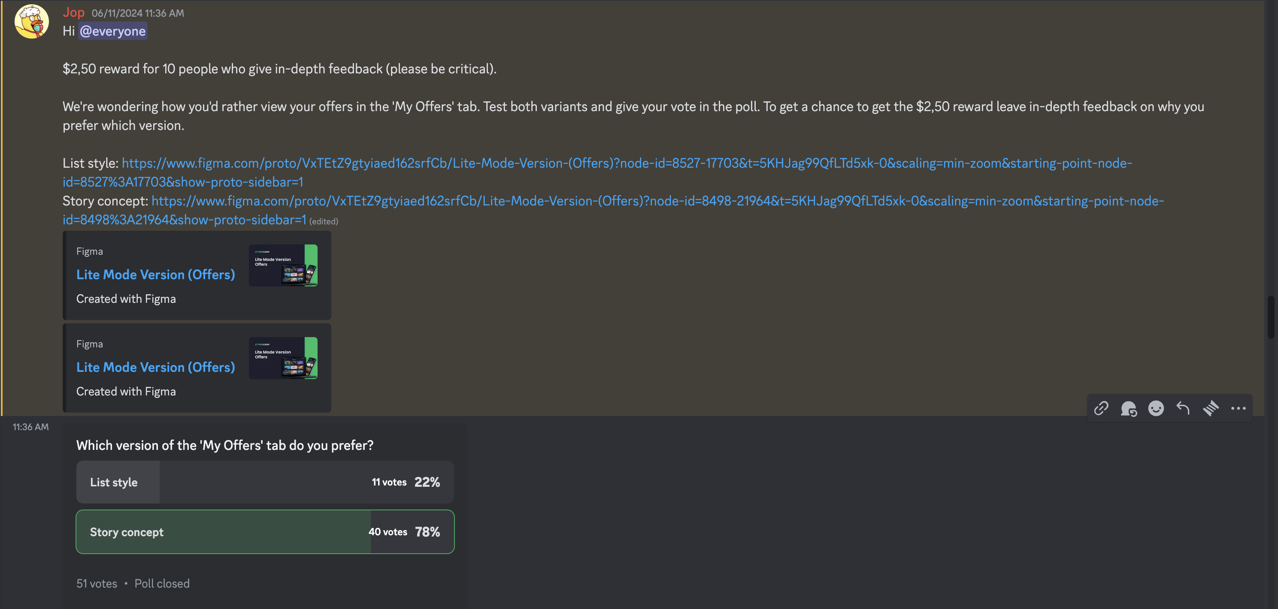1278x609 pixels.
Task: Select the Story concept poll option
Action: click(x=265, y=532)
